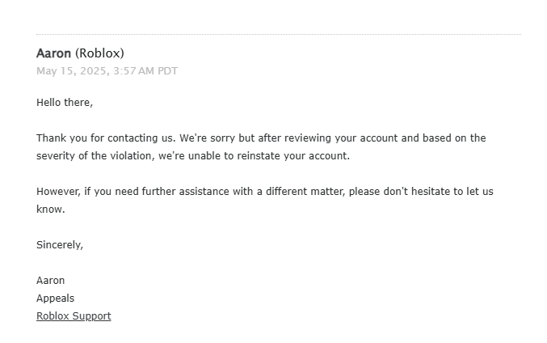Click the "Hello there," greeting
The height and width of the screenshot is (343, 547).
[65, 103]
